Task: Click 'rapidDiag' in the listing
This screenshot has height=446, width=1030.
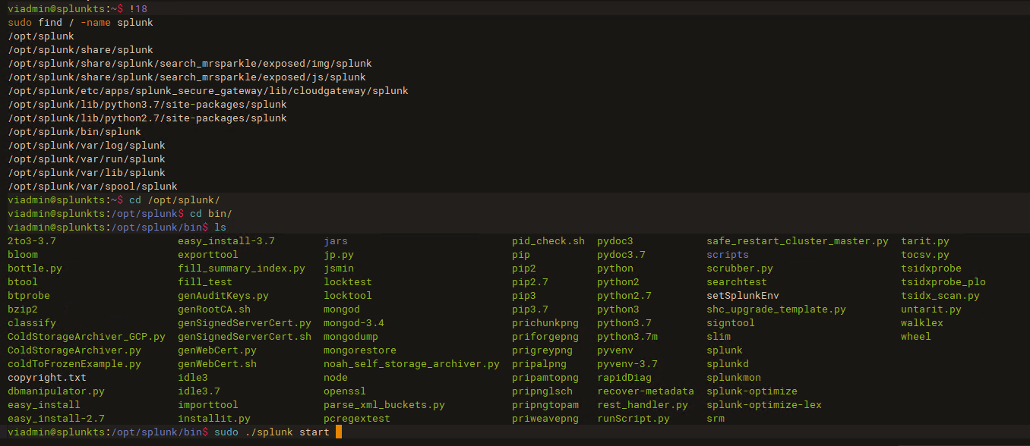Action: pos(624,378)
